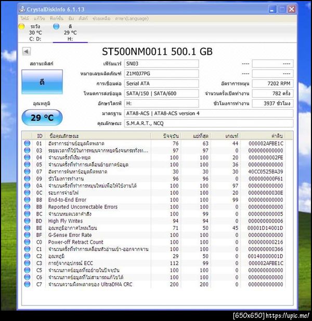
Task: Minimize the CrystalDiskInfo window
Action: point(272,9)
